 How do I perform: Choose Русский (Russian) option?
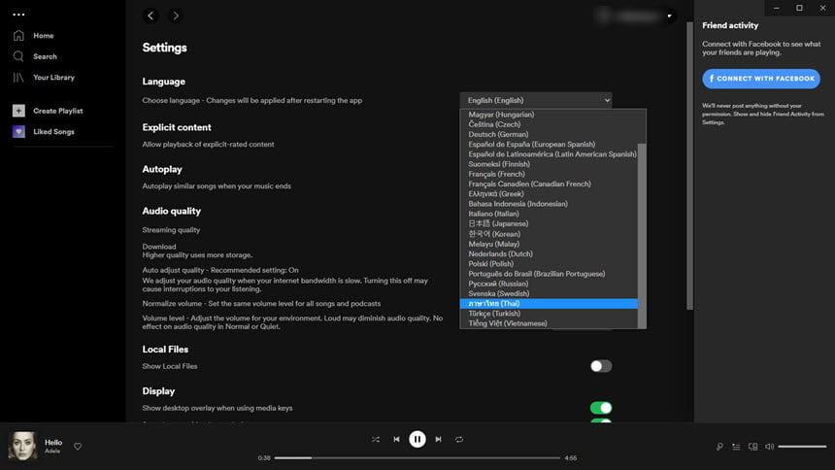click(549, 284)
